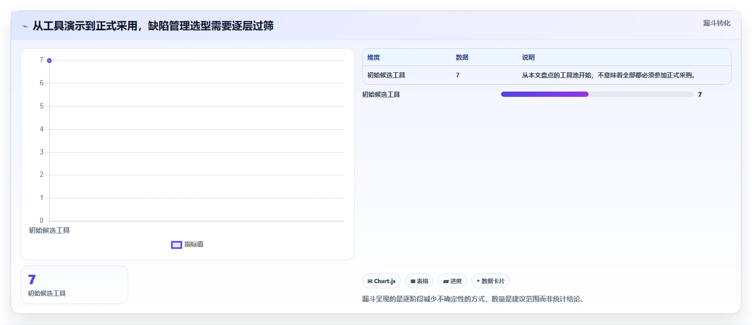The width and height of the screenshot is (752, 325).
Task: Click the 初始候选工具 caption in the stat card
Action: pos(47,294)
